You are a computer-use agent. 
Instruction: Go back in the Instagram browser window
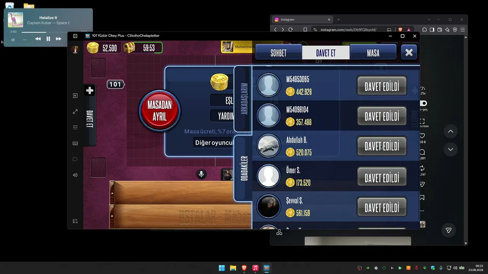(x=275, y=30)
